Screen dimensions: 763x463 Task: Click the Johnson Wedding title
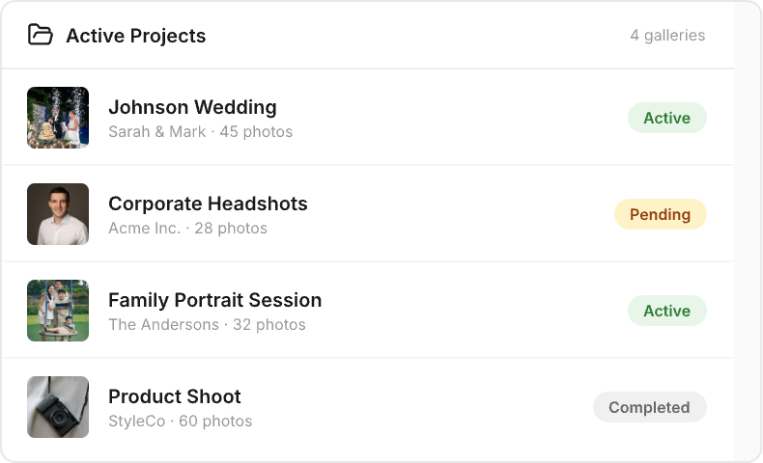tap(192, 107)
